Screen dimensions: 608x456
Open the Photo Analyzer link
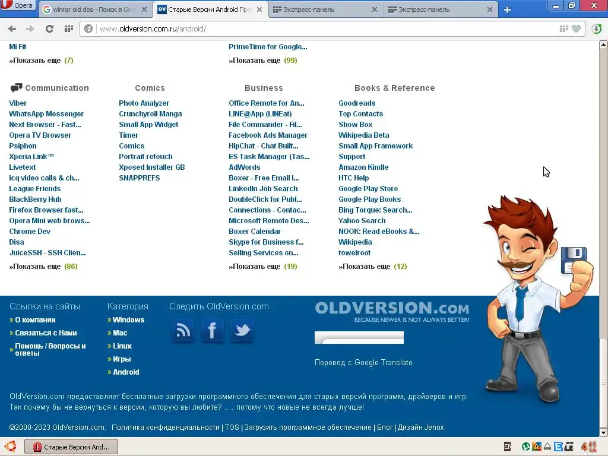tap(144, 103)
